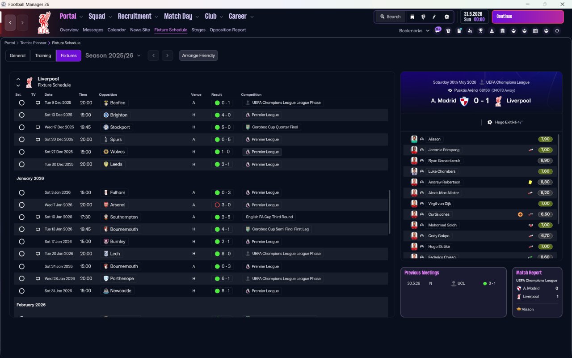Go to the News Site tab
Image resolution: width=572 pixels, height=358 pixels.
pyautogui.click(x=140, y=30)
